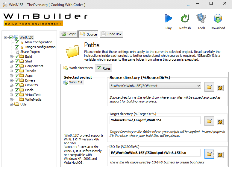Viewport: 232px width, 170px height.
Task: Expand the Drivers tree node
Action: pyautogui.click(x=11, y=80)
